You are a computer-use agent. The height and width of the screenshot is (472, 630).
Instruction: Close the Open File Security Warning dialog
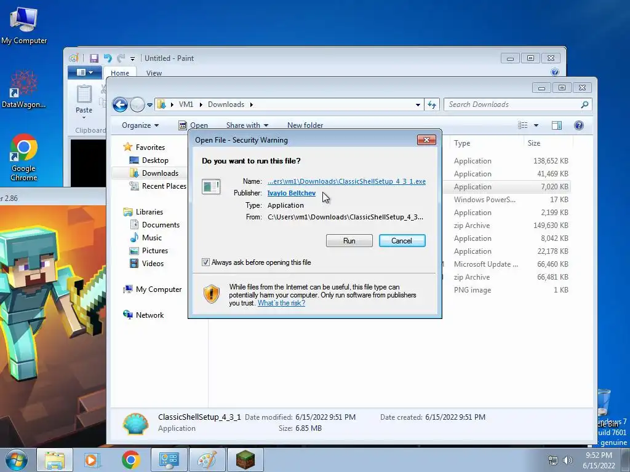(x=426, y=140)
